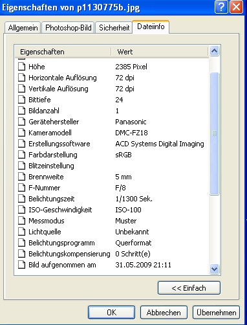Screen dimensions: 247x325
Task: Apply changes with Übernehmen button
Action: point(216,312)
